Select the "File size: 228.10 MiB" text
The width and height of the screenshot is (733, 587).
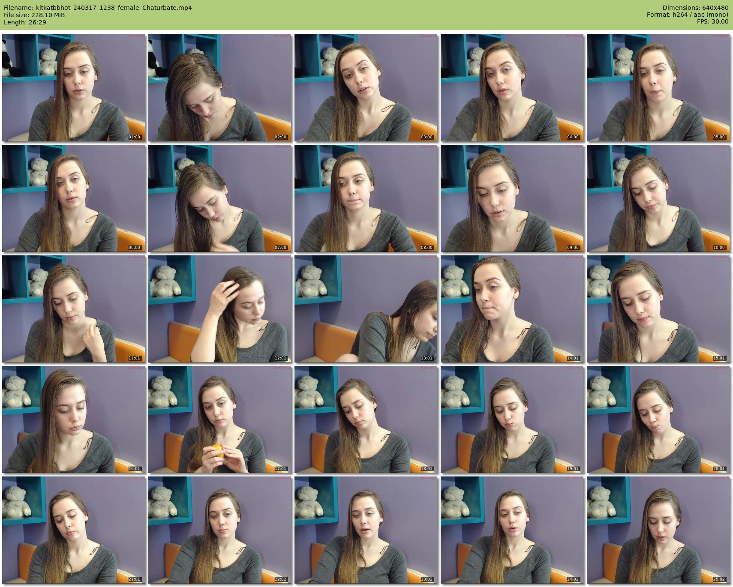click(x=34, y=15)
